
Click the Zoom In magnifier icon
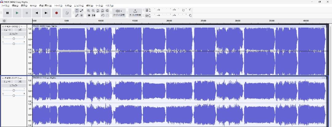click(89, 11)
